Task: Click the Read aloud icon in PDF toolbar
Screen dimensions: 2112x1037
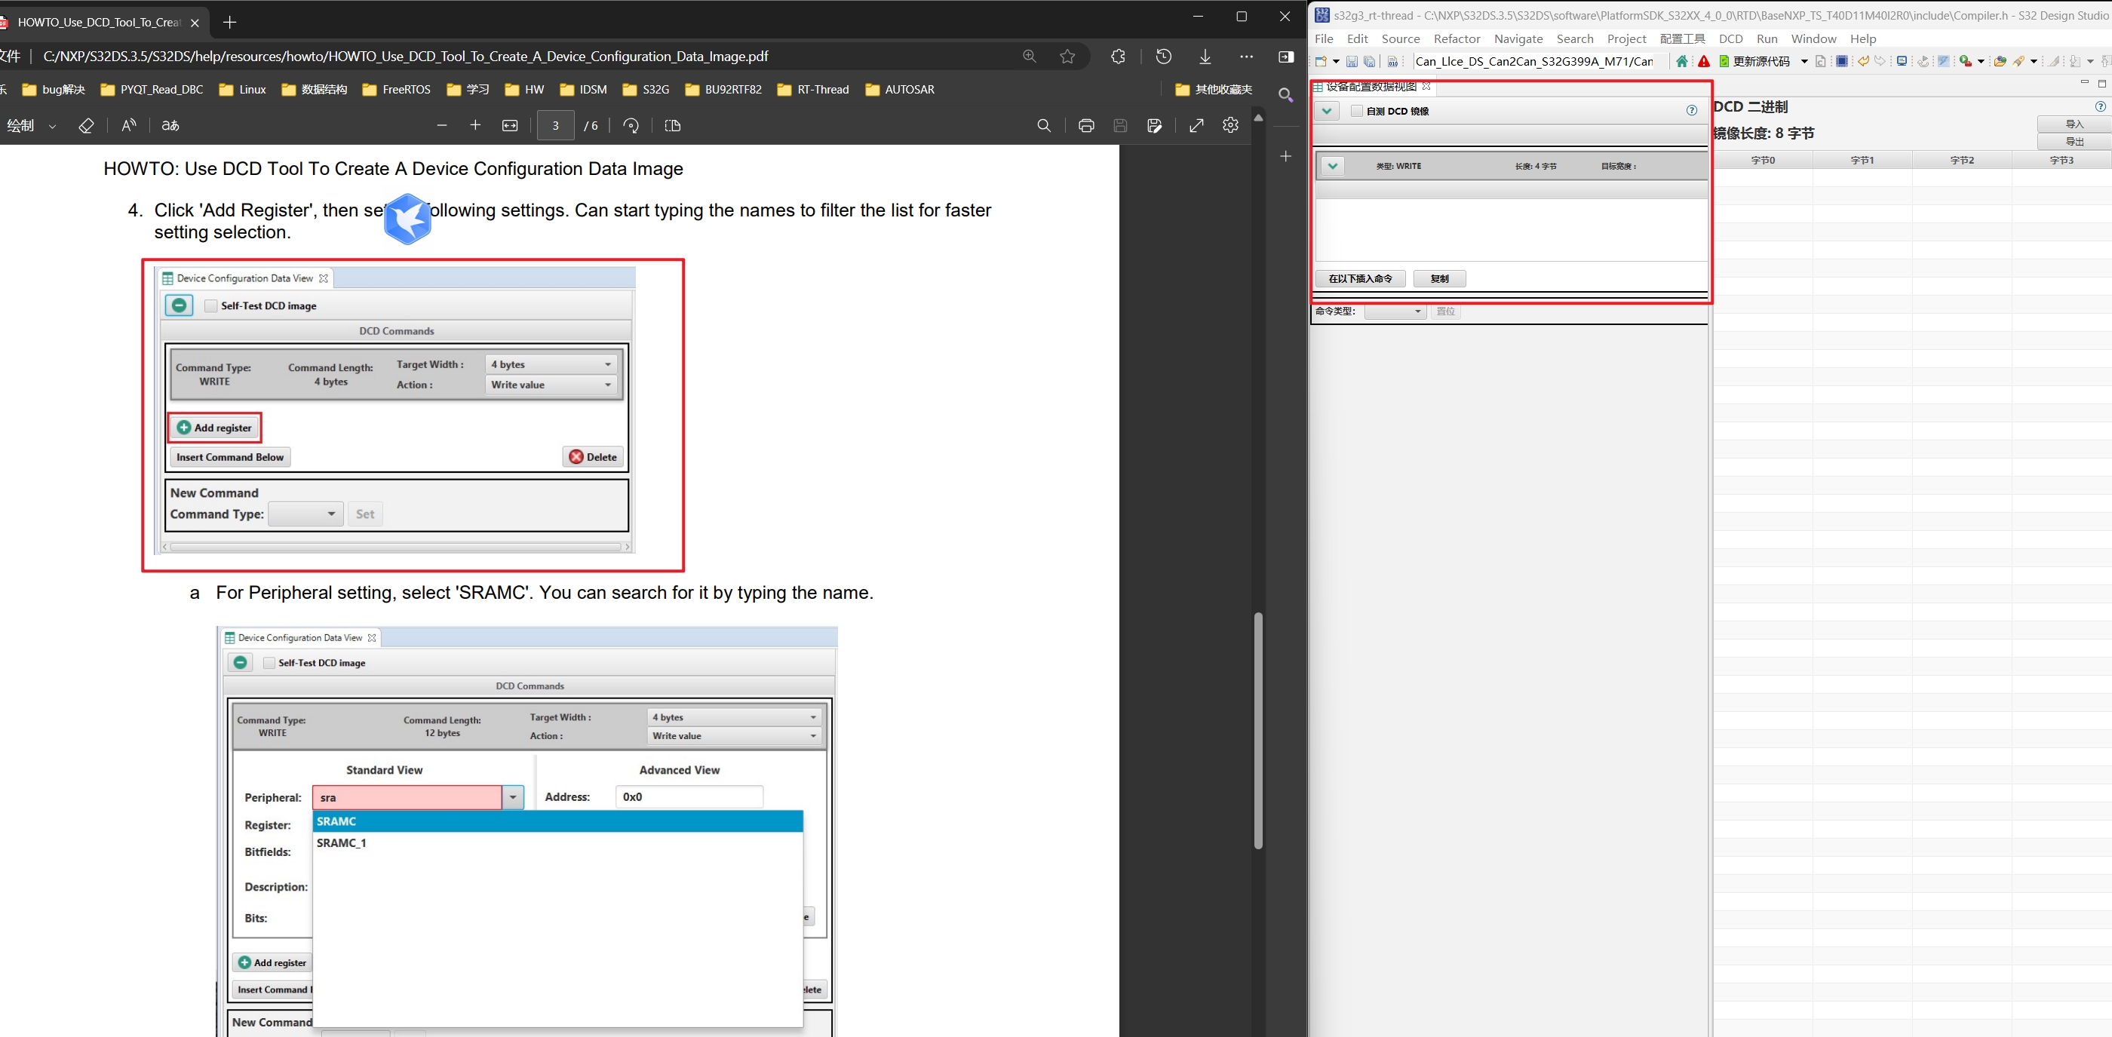Action: tap(129, 125)
